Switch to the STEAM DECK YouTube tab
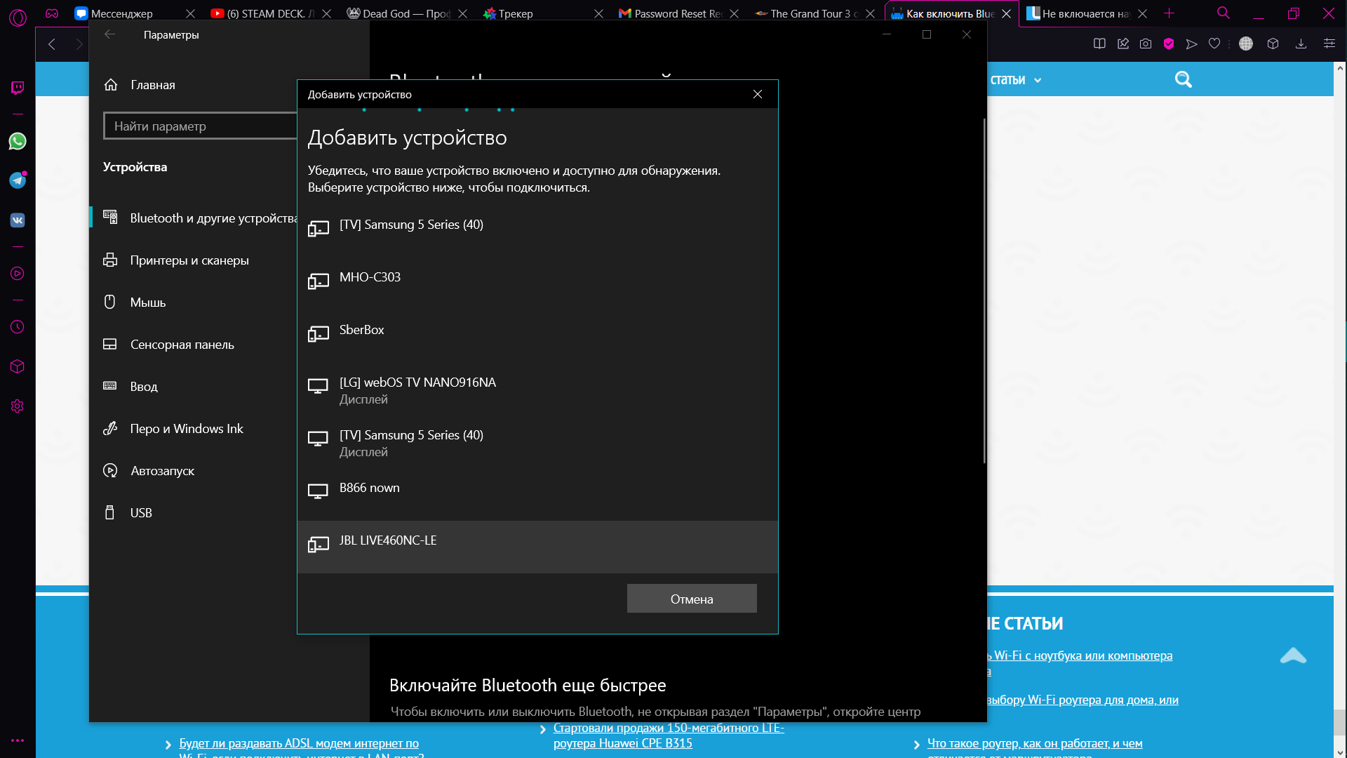 [263, 13]
